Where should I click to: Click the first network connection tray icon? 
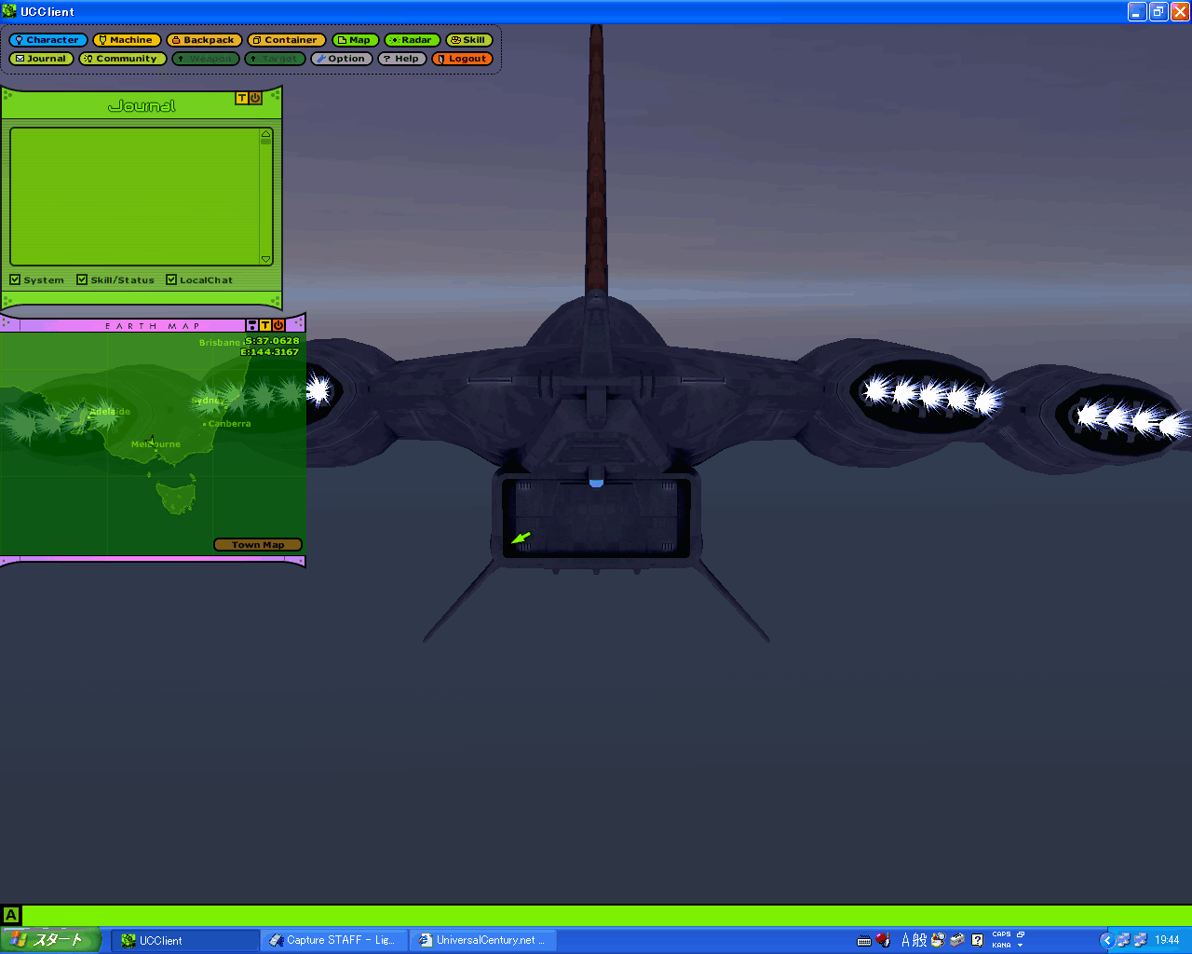point(1123,941)
